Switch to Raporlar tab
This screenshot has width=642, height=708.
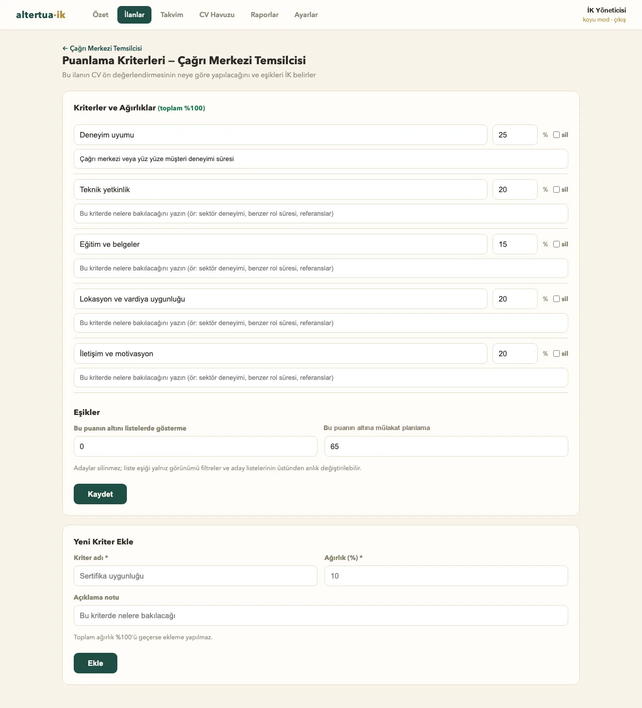pyautogui.click(x=264, y=15)
